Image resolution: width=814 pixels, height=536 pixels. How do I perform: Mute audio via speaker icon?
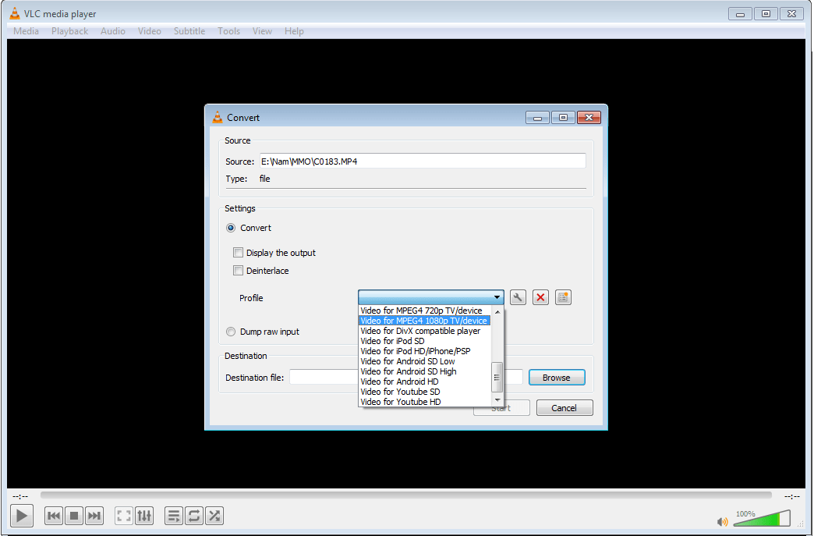[x=722, y=521]
